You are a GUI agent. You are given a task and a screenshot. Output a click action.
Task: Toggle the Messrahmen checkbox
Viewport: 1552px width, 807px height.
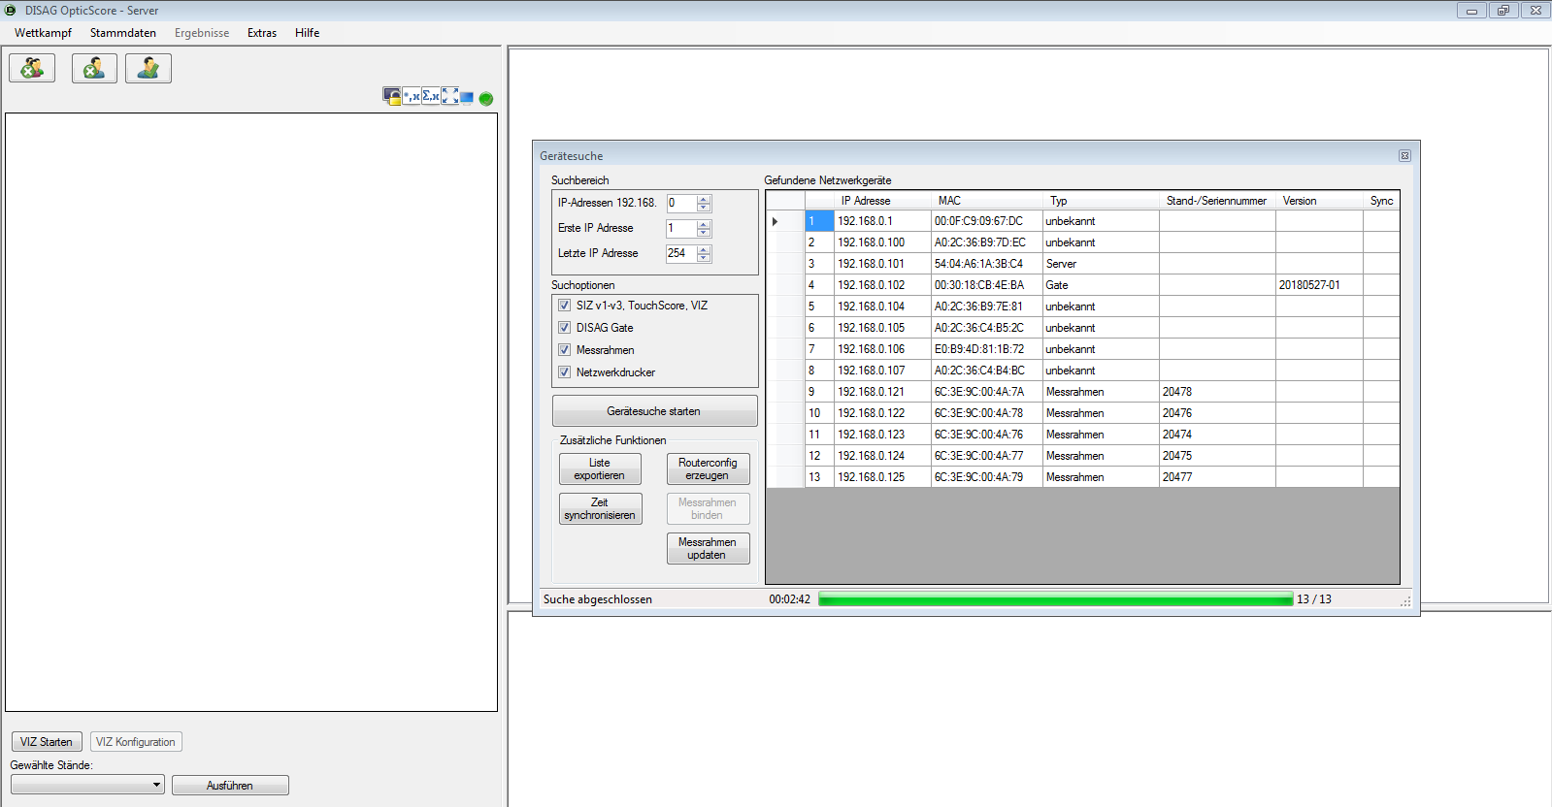564,350
